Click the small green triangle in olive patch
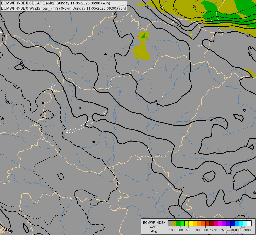Screen dimensions: 256x235 click(x=143, y=36)
